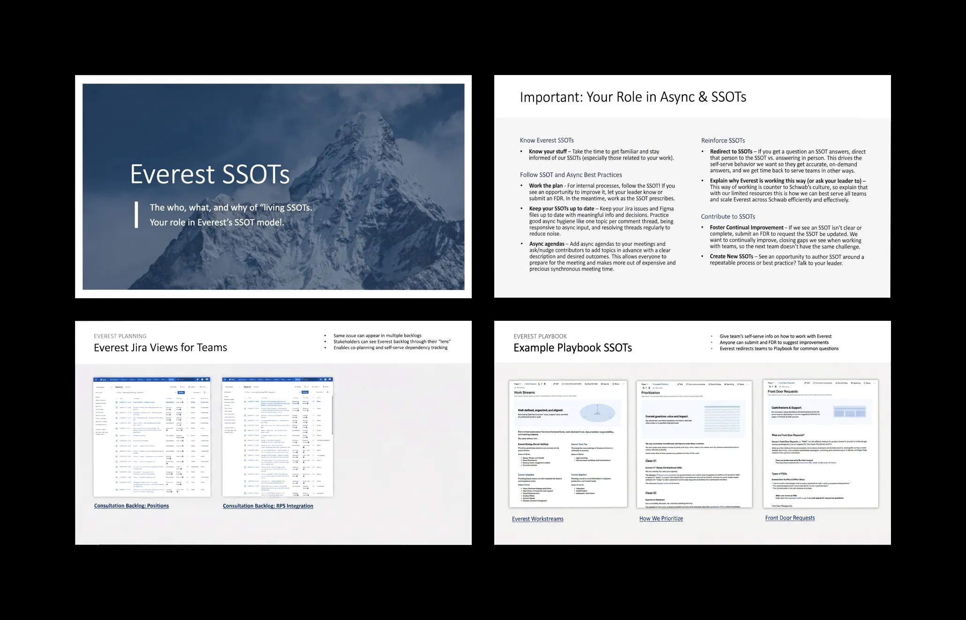Click the 'Reinforce SSOTs' heading

click(723, 140)
